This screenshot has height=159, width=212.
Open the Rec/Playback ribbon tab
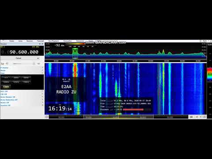(x=53, y=41)
